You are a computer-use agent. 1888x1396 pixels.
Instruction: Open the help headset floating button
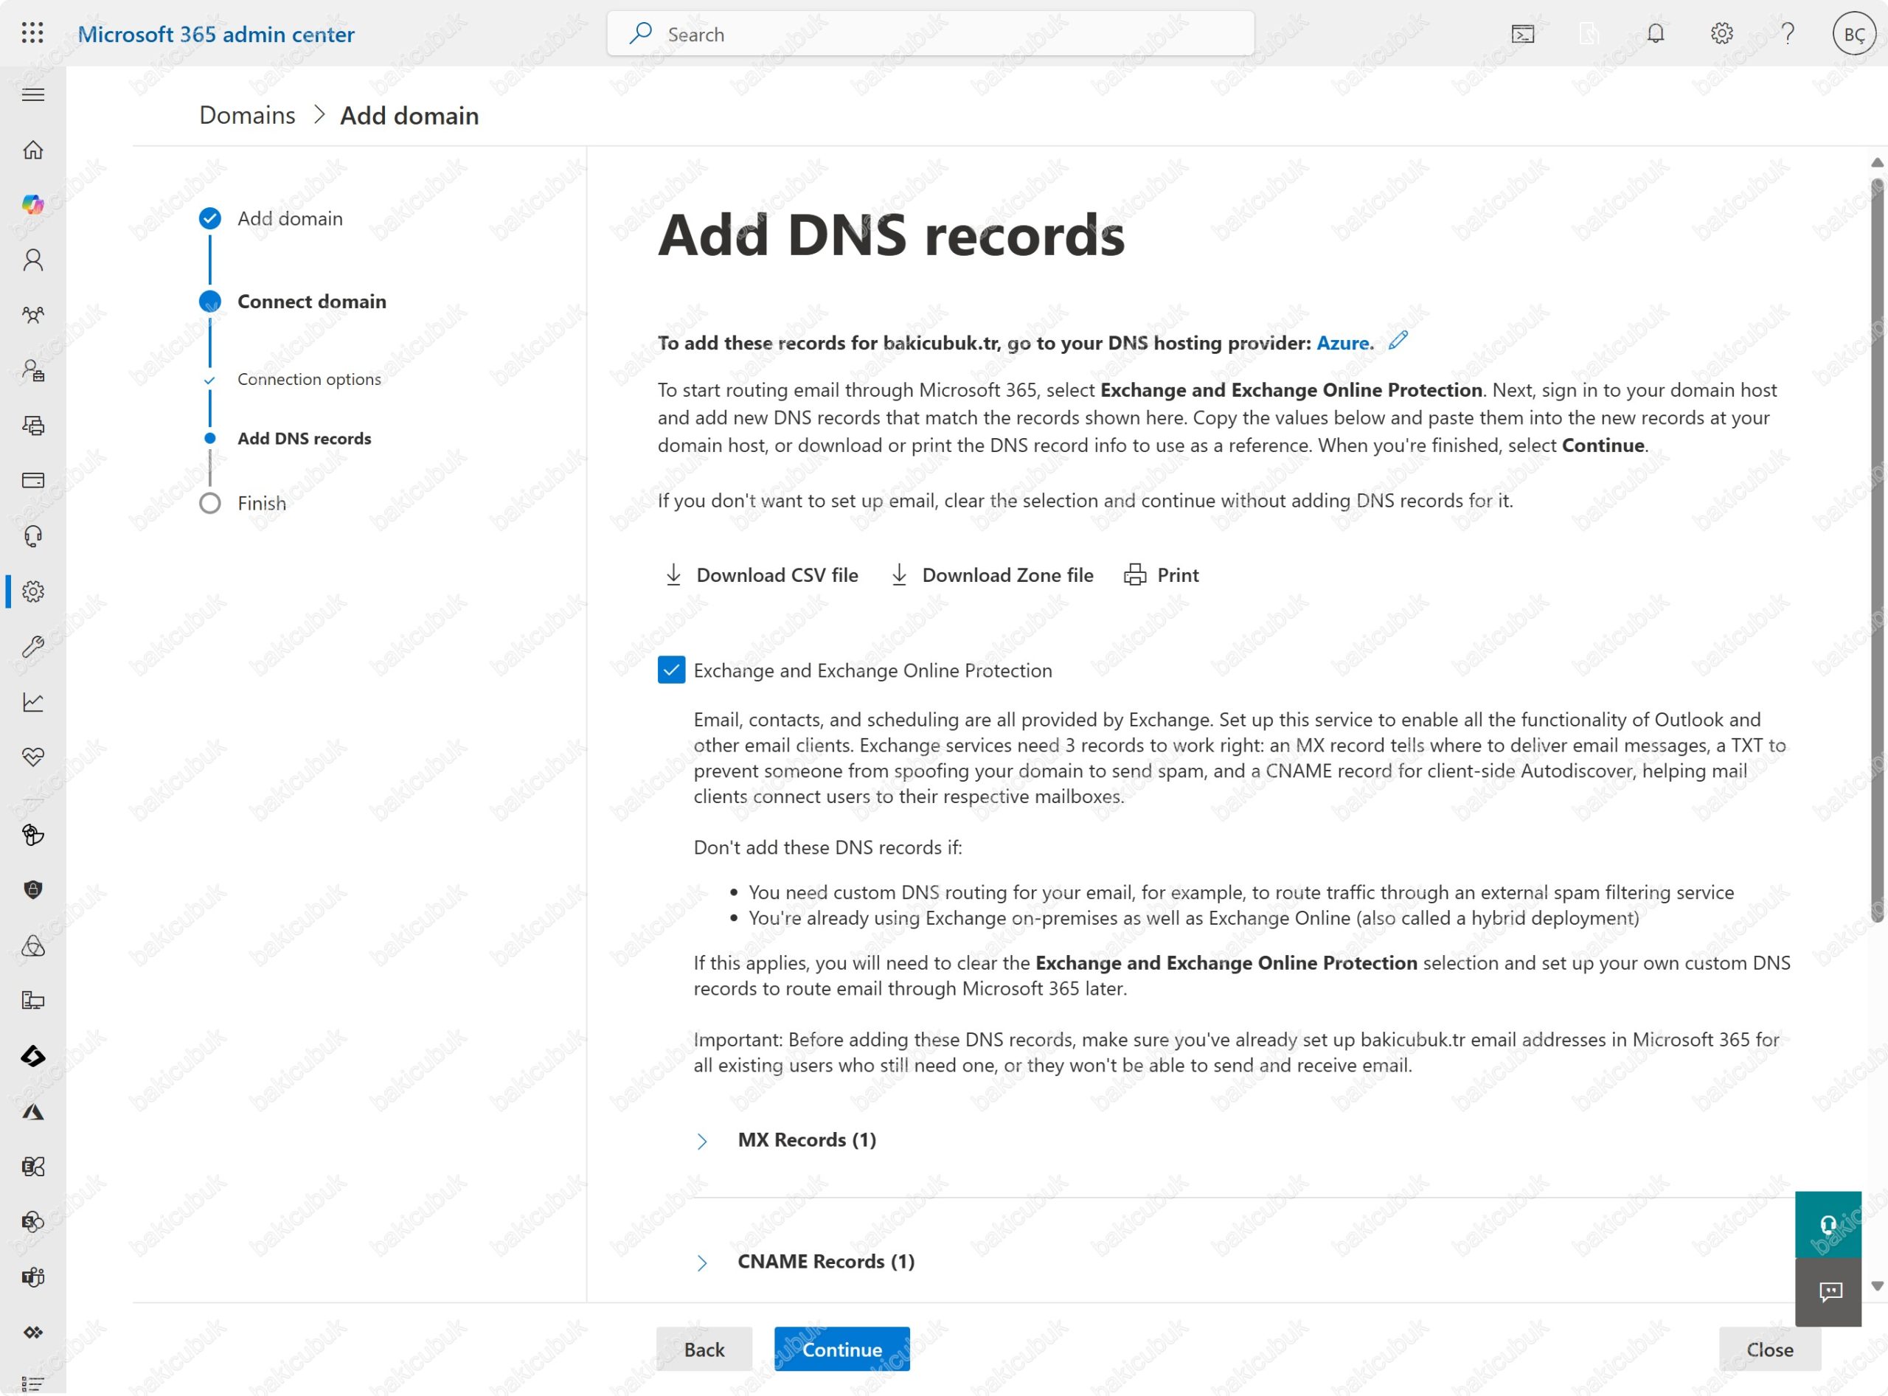1827,1224
